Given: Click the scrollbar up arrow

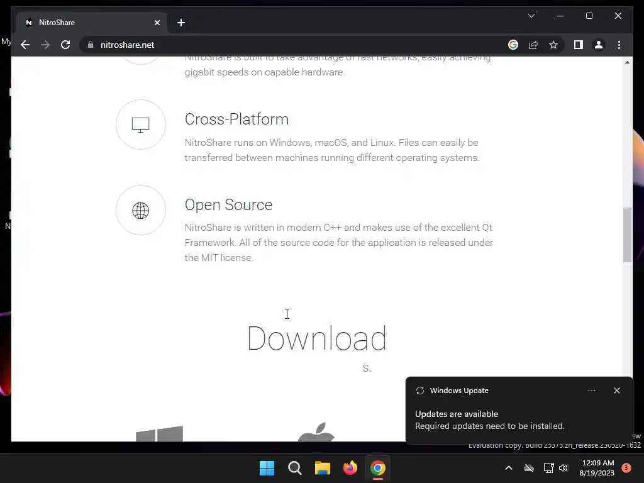Looking at the screenshot, I should tap(627, 62).
